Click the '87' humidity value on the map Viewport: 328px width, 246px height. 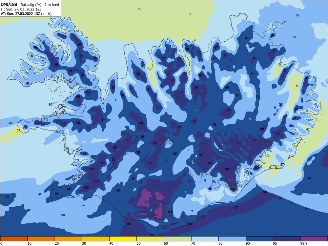point(282,164)
